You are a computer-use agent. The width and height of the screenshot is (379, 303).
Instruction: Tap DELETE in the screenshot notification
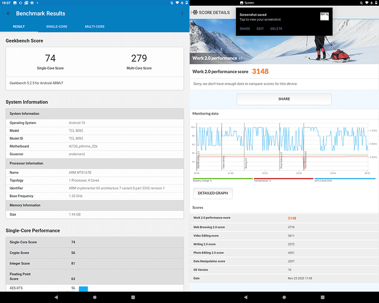click(276, 28)
